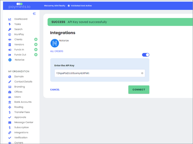
Task: Click the paymints.io logo
Action: click(x=20, y=5)
